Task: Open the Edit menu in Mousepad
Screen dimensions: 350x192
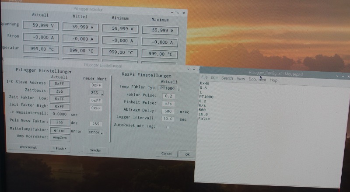Action: tap(214, 78)
